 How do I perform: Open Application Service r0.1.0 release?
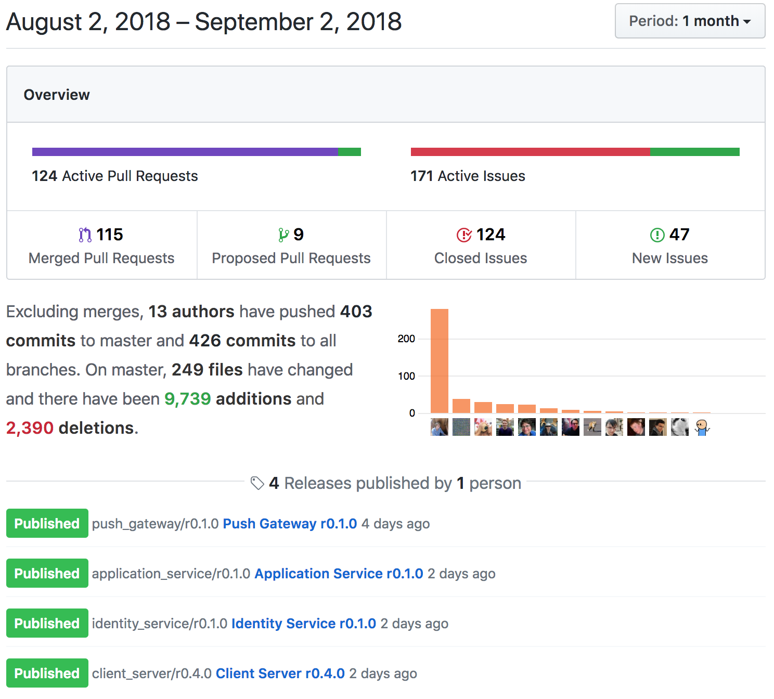pyautogui.click(x=339, y=574)
